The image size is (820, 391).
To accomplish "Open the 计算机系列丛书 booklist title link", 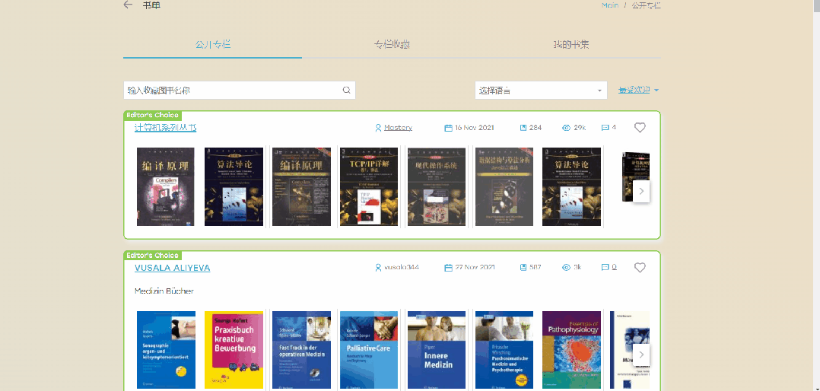I will coord(165,128).
